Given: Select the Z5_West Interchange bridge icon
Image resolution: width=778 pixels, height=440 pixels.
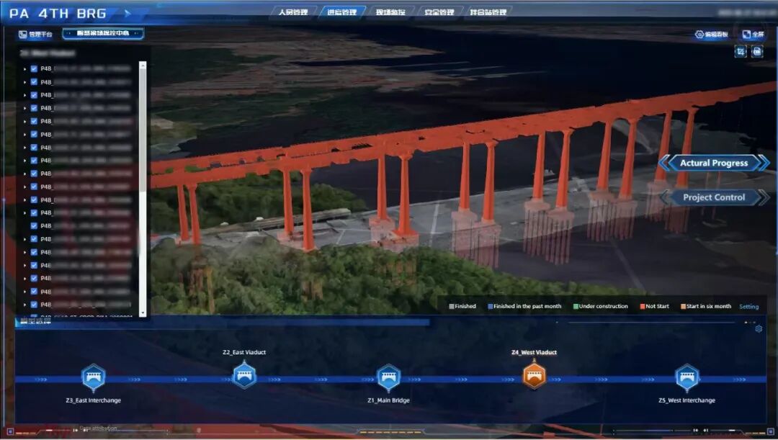Looking at the screenshot, I should pyautogui.click(x=687, y=378).
